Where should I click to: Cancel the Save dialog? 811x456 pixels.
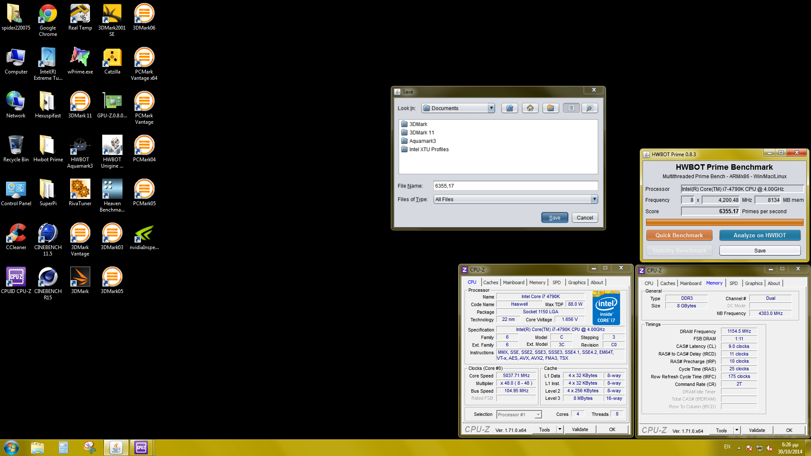point(585,218)
